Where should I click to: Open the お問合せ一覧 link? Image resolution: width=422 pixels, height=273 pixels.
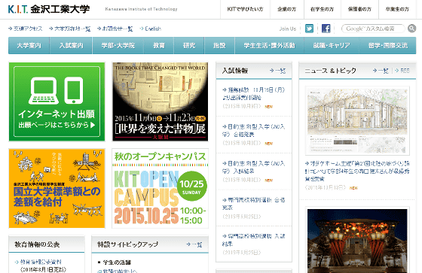(115, 29)
